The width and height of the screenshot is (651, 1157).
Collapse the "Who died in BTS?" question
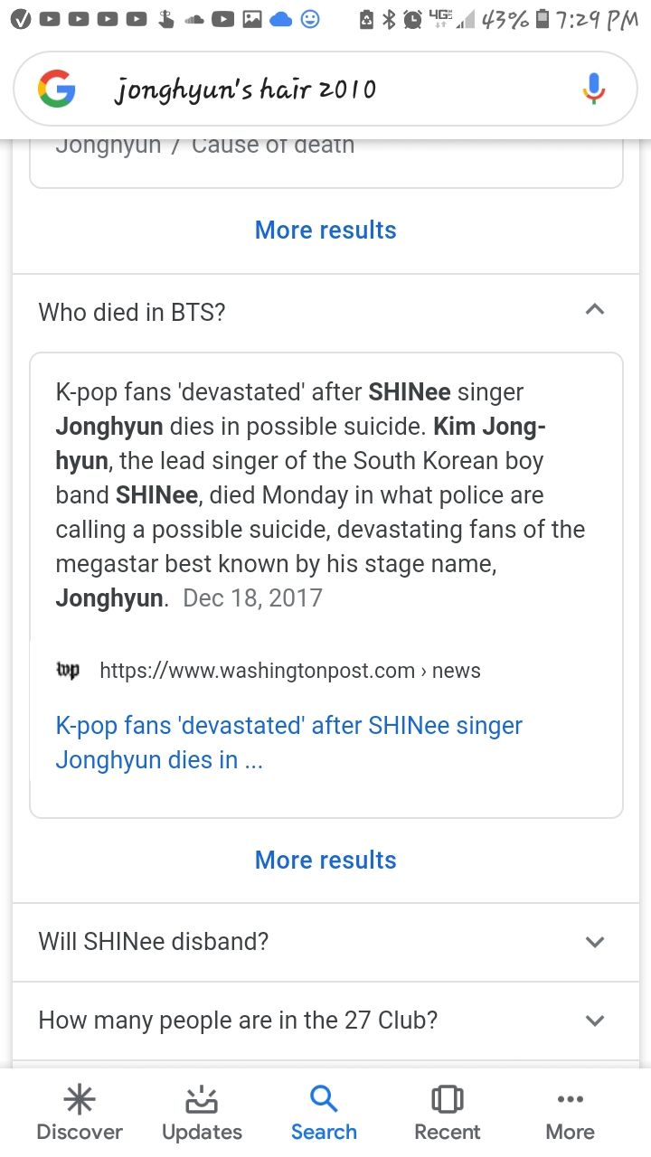tap(594, 310)
